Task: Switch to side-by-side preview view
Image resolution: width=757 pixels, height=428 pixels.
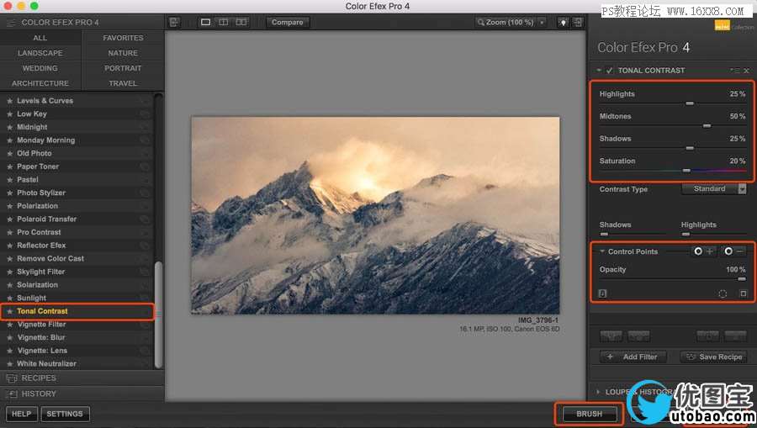Action: 241,22
